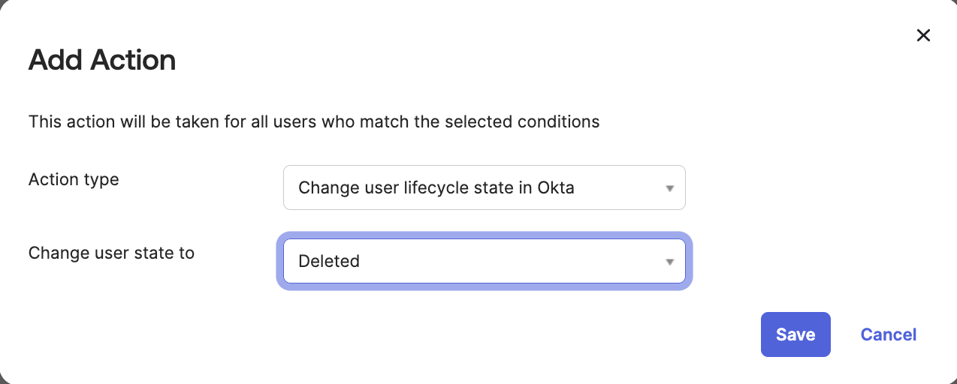The height and width of the screenshot is (384, 957).
Task: Open the Action type dropdown
Action: pyautogui.click(x=484, y=187)
